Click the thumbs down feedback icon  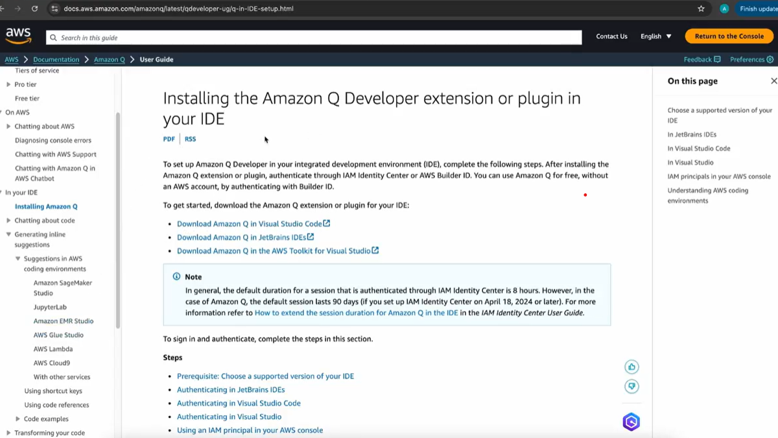point(631,387)
